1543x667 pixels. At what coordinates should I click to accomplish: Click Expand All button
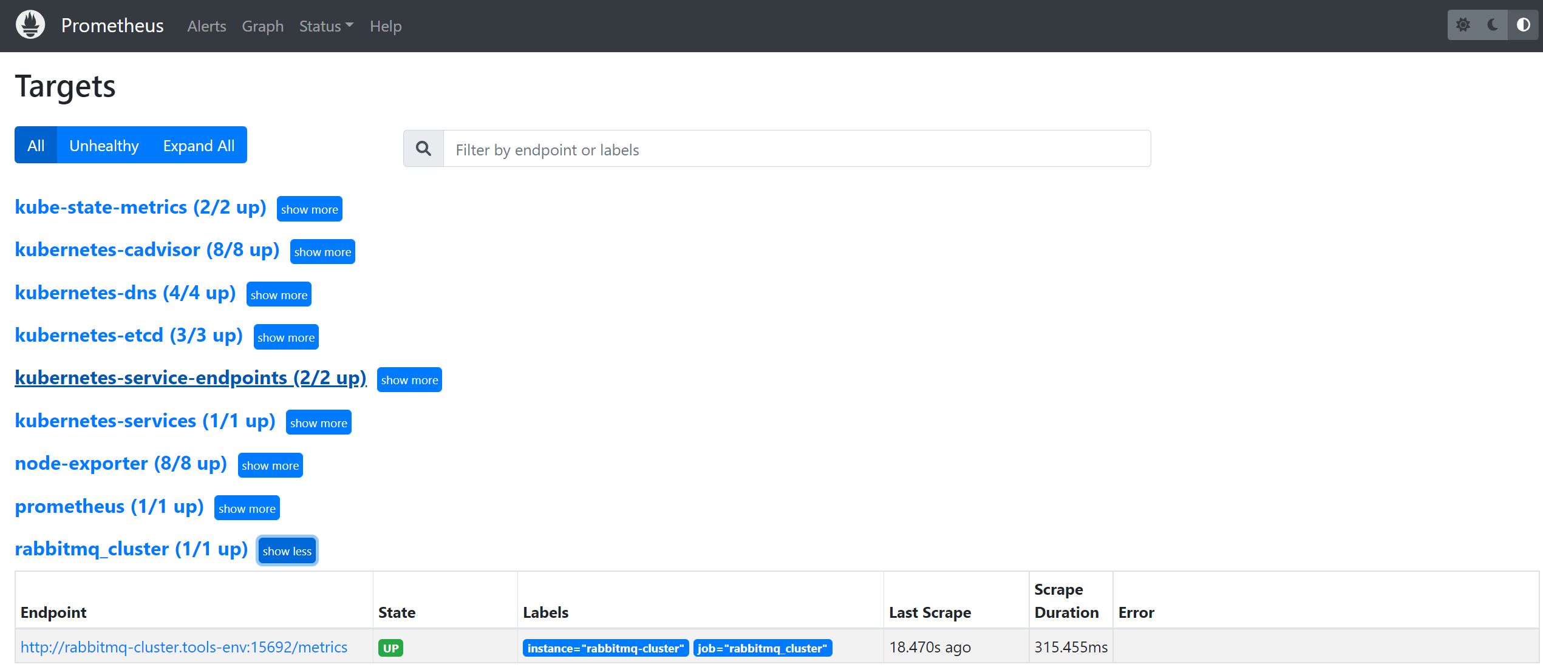[x=199, y=145]
